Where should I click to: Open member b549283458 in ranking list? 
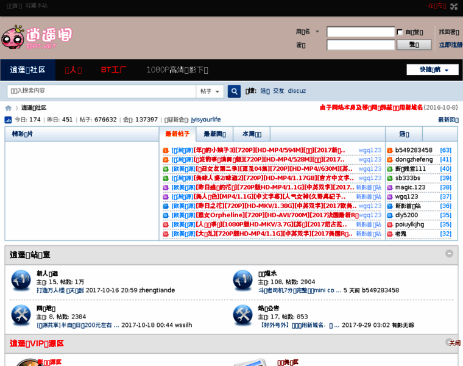(x=414, y=151)
